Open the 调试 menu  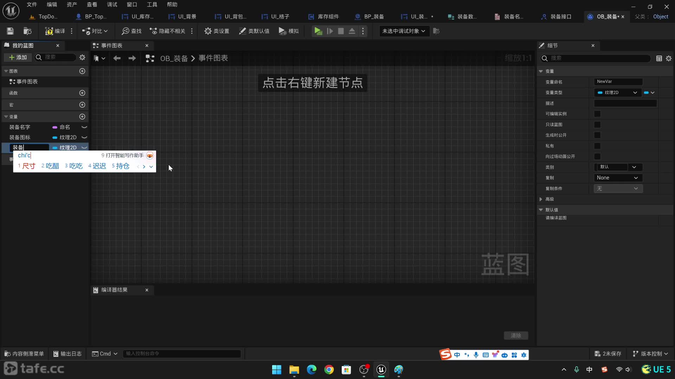112,5
